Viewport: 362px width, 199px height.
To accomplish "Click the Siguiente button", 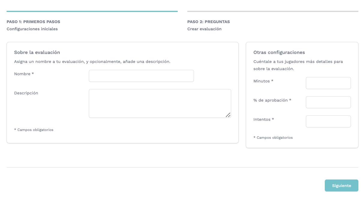I will 341,186.
